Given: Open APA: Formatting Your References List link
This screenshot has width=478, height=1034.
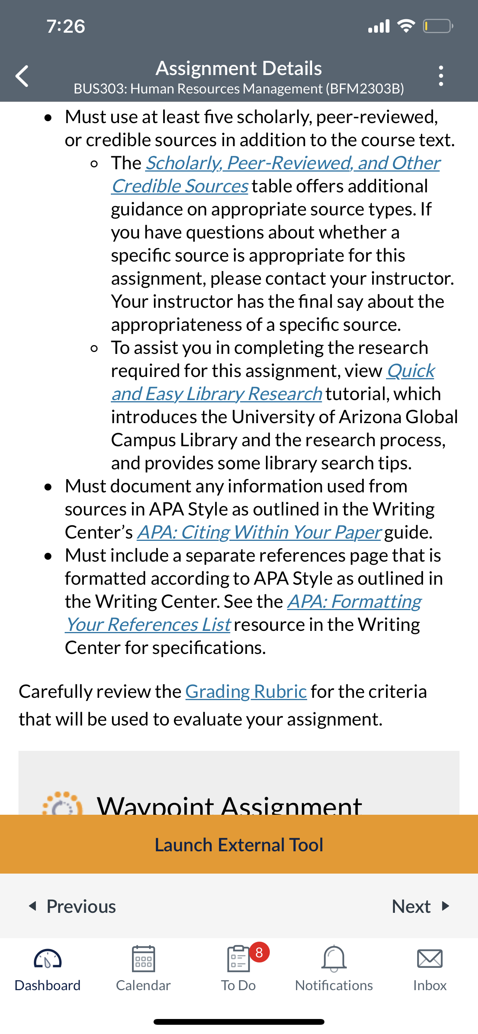Looking at the screenshot, I should pyautogui.click(x=243, y=612).
